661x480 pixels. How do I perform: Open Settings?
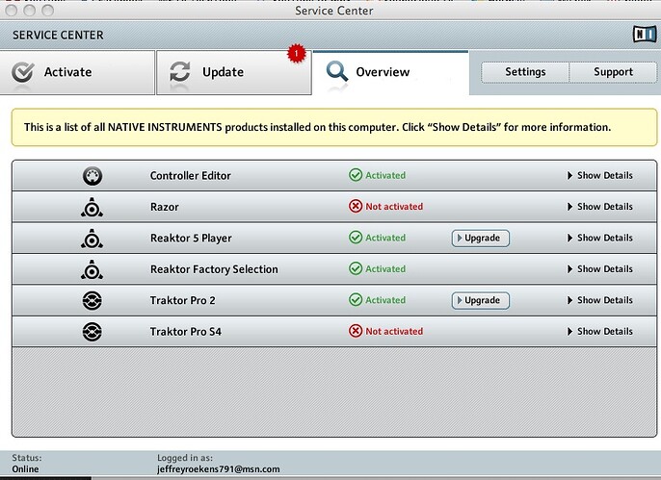(x=525, y=72)
